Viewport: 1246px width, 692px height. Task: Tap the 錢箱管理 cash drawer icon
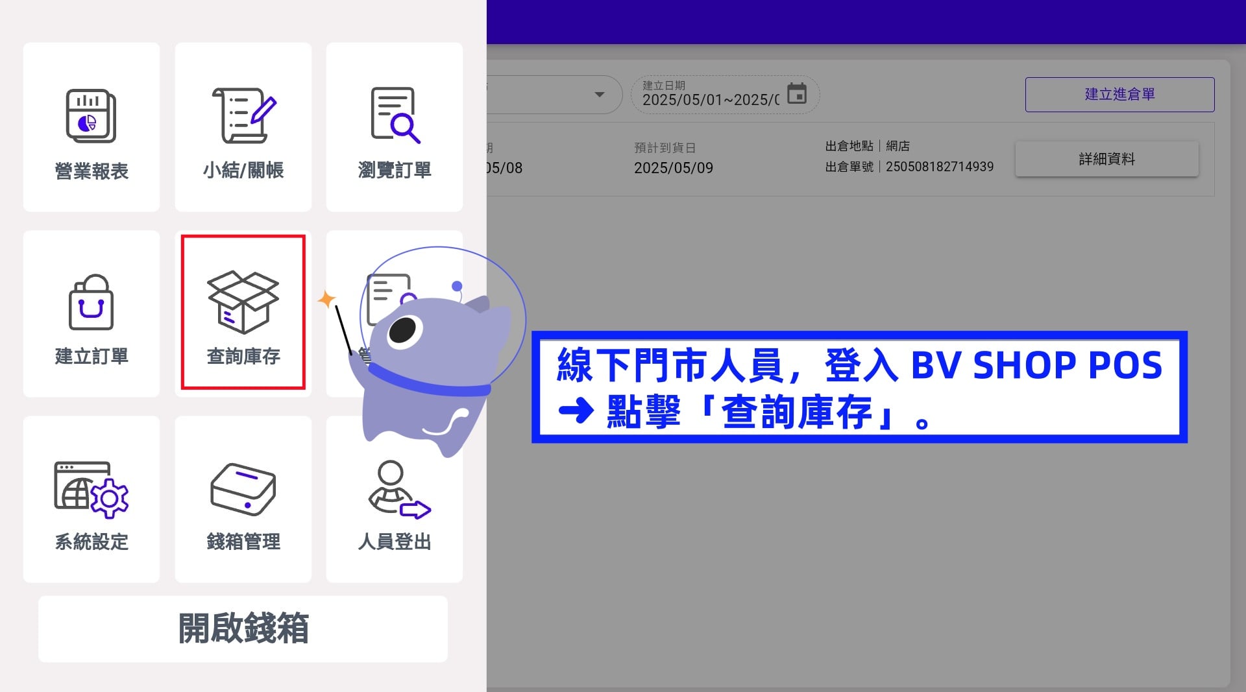pyautogui.click(x=243, y=490)
